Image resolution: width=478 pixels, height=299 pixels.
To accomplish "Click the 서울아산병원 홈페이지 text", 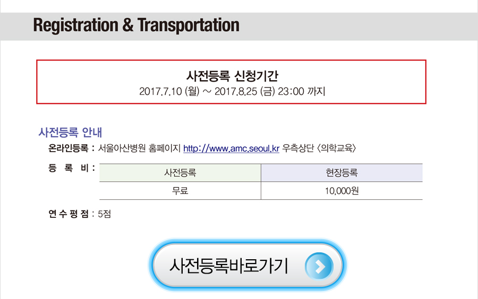I will tap(139, 148).
